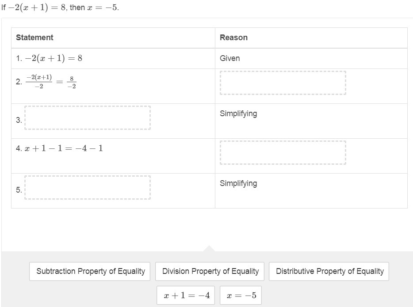The width and height of the screenshot is (413, 307).
Task: Click the problem statement text at the top
Action: [60, 8]
